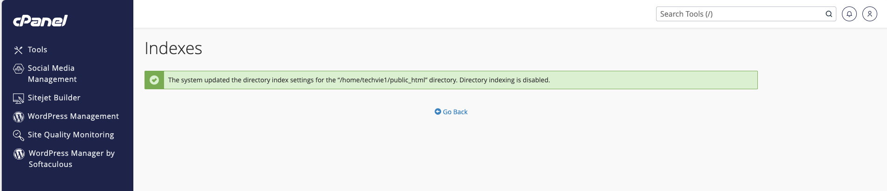The height and width of the screenshot is (191, 887).
Task: Open Tools from the sidebar menu
Action: point(38,49)
